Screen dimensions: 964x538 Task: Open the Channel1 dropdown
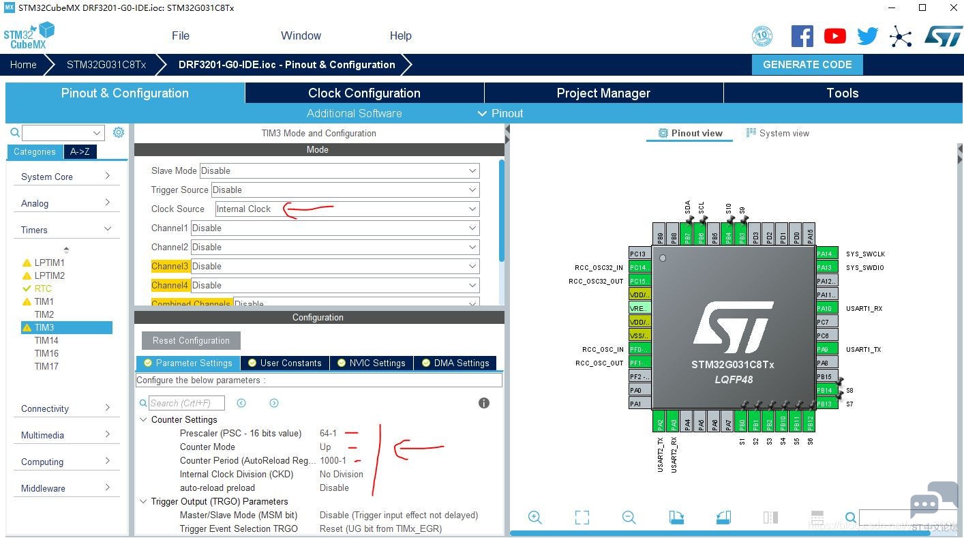335,228
